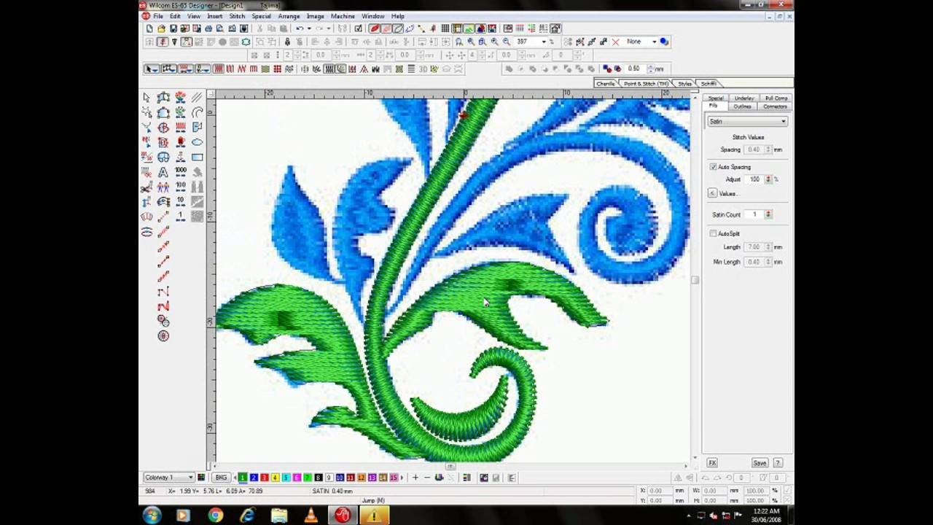This screenshot has width=933, height=525.
Task: Select the Rectangle shape tool
Action: coord(198,157)
